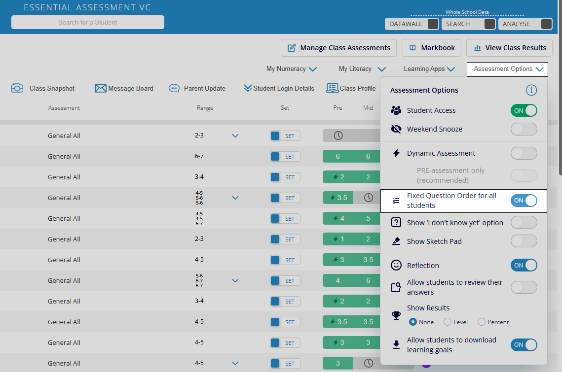Click the dark square icon beside ANALYSE
This screenshot has height=372, width=562.
point(546,24)
